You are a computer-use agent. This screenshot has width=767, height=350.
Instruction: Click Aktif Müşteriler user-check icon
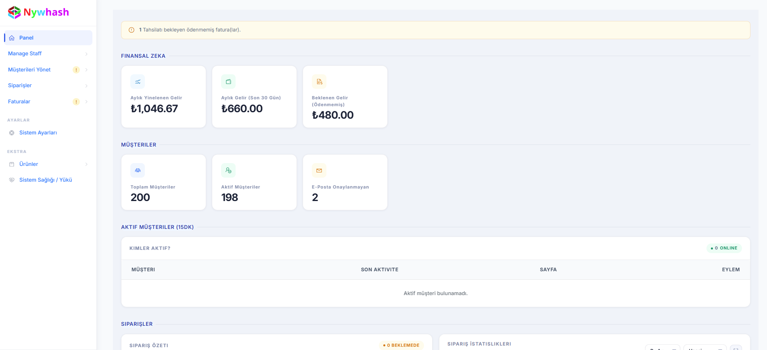tap(228, 170)
